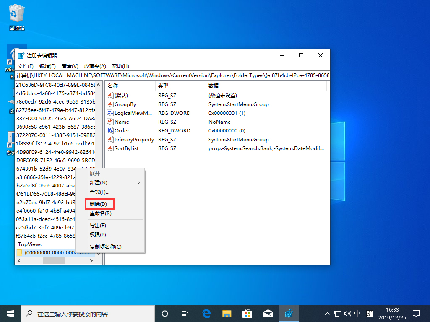The width and height of the screenshot is (430, 322).
Task: Open the notification center
Action: (416, 313)
